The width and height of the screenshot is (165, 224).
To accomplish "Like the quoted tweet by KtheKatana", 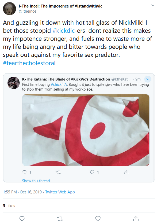I will 92,172.
